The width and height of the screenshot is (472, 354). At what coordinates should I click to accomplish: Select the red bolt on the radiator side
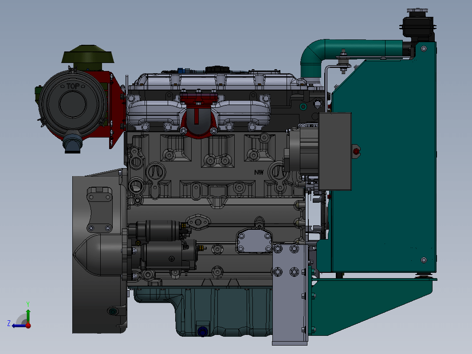click(356, 151)
